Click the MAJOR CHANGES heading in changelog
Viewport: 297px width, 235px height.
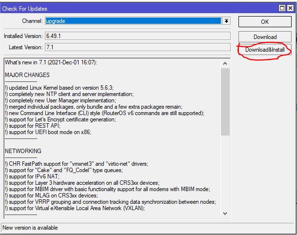[x=27, y=76]
